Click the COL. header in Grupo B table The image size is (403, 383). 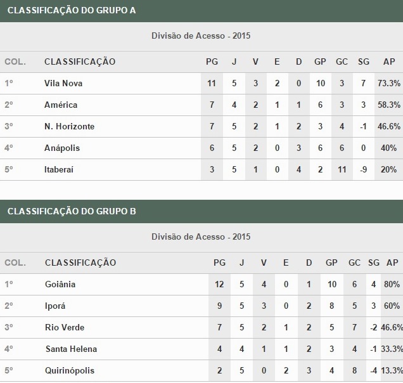point(15,263)
